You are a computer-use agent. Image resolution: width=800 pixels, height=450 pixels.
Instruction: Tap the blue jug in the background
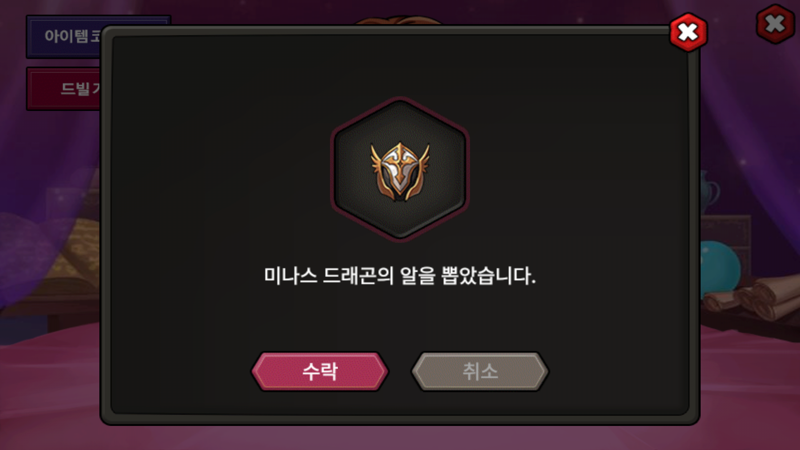click(x=709, y=191)
